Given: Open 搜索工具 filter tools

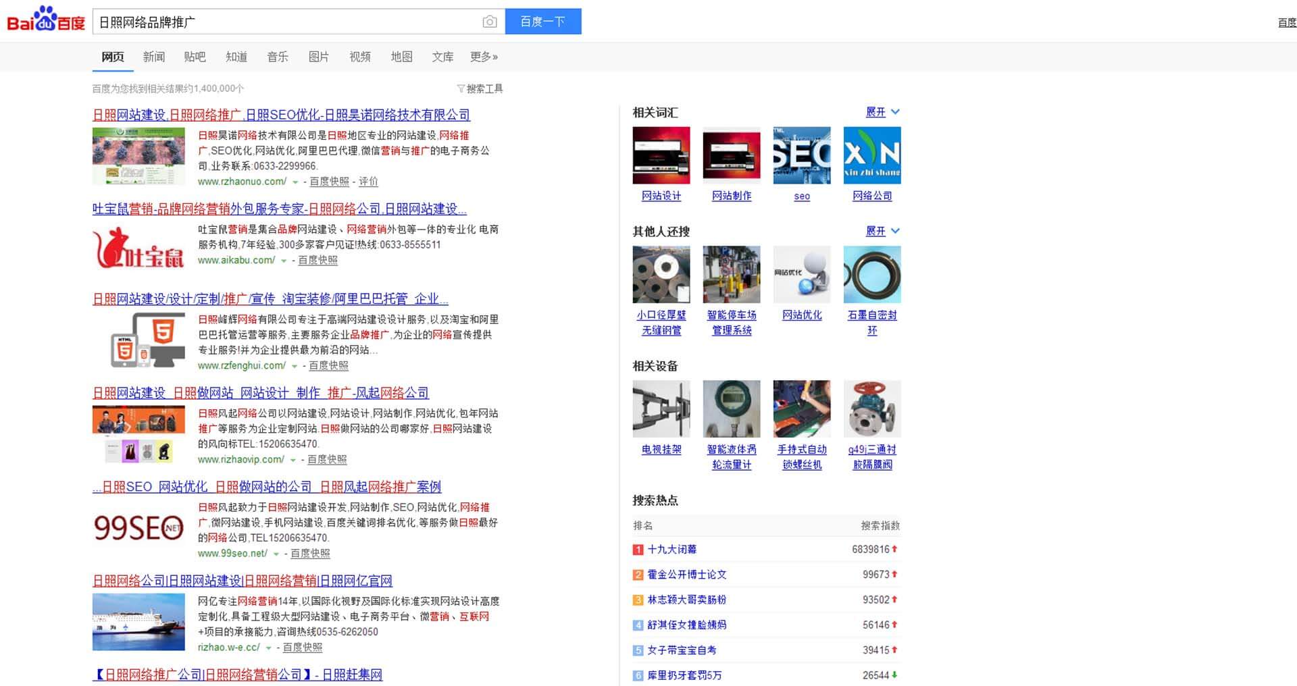Looking at the screenshot, I should tap(480, 88).
